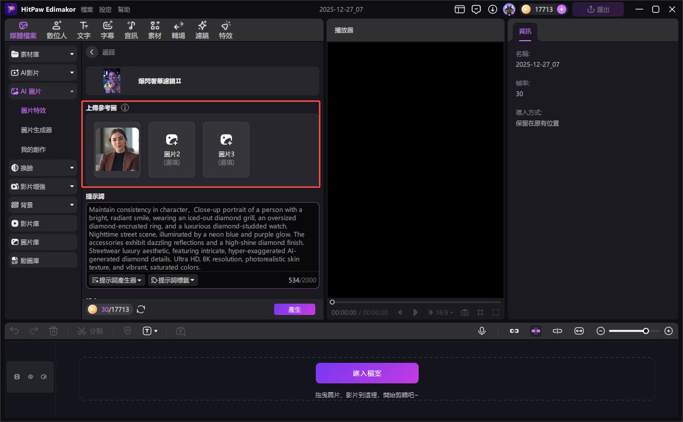Click the timeline zoom slider handle
The width and height of the screenshot is (683, 422).
[646, 331]
